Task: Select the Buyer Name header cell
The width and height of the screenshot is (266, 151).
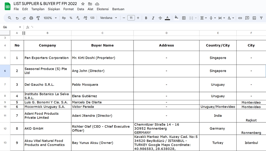Action: pyautogui.click(x=103, y=45)
